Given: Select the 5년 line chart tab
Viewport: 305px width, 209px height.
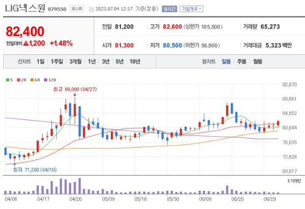Looking at the screenshot, I should [x=119, y=61].
